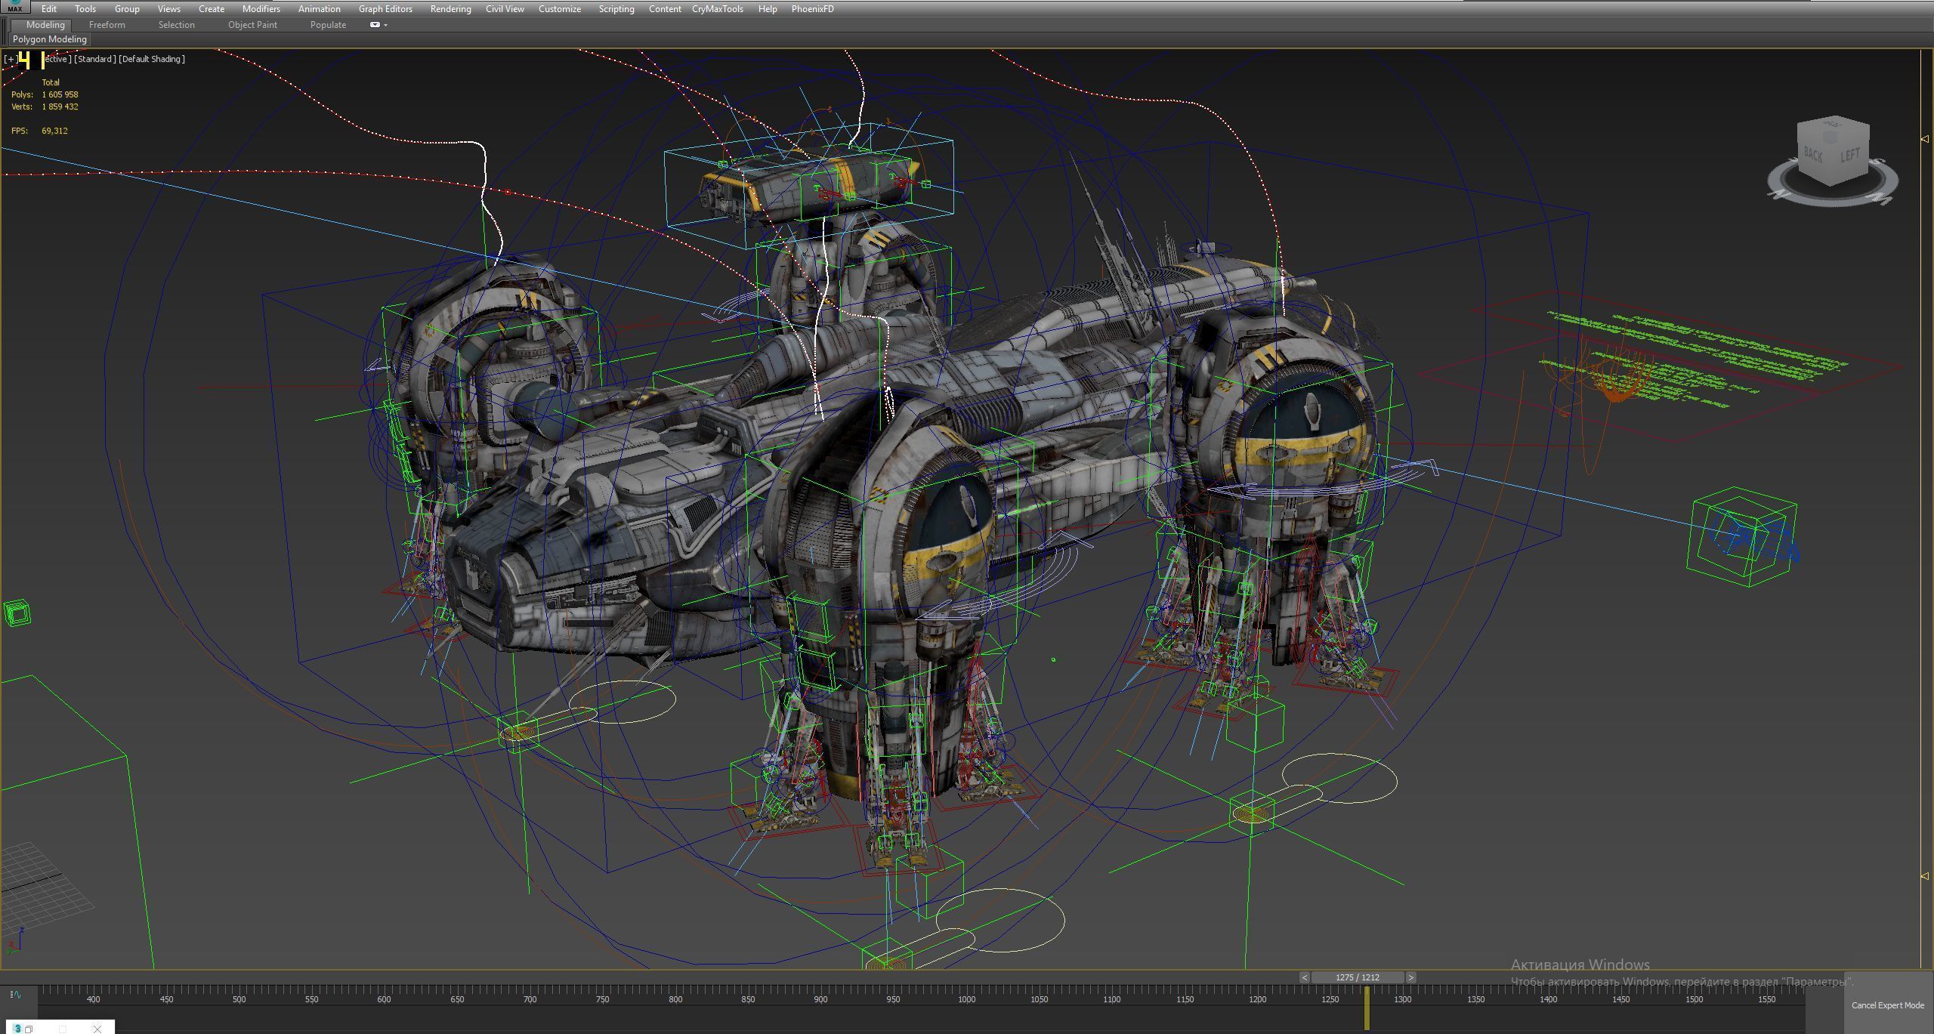The image size is (1934, 1034).
Task: Click the previous frame arrow button
Action: click(x=1304, y=977)
